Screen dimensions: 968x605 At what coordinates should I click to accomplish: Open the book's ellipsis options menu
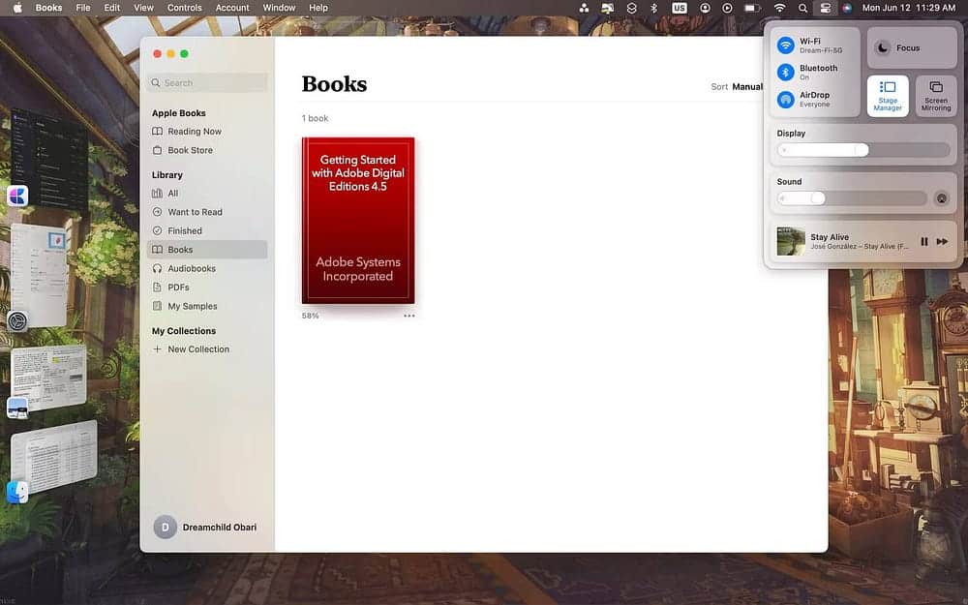tap(408, 315)
